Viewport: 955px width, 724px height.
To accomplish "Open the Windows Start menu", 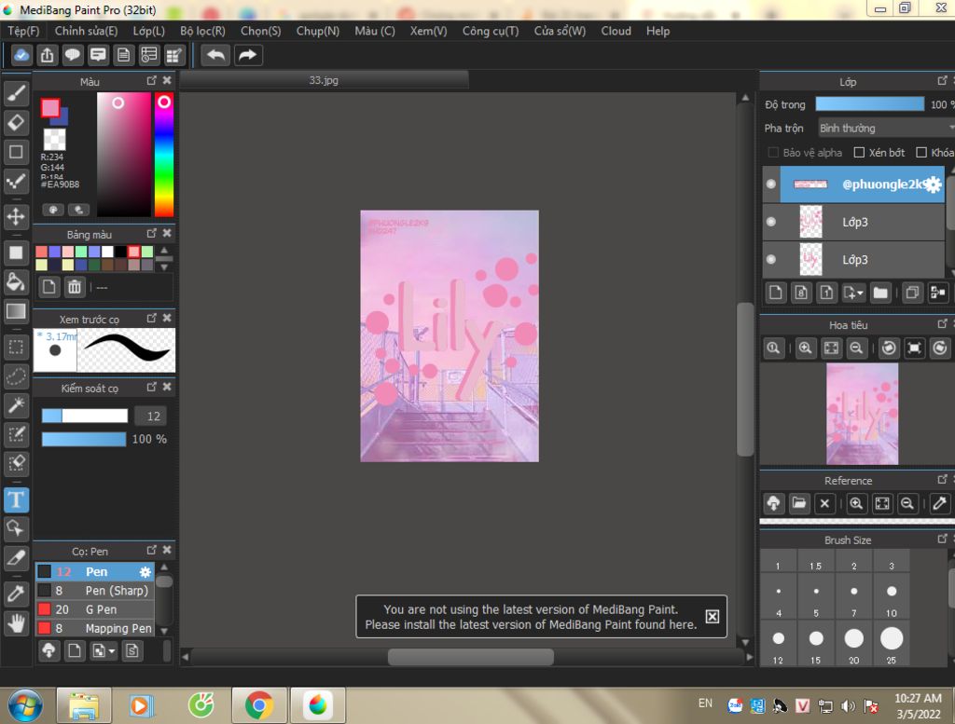I will [x=25, y=705].
